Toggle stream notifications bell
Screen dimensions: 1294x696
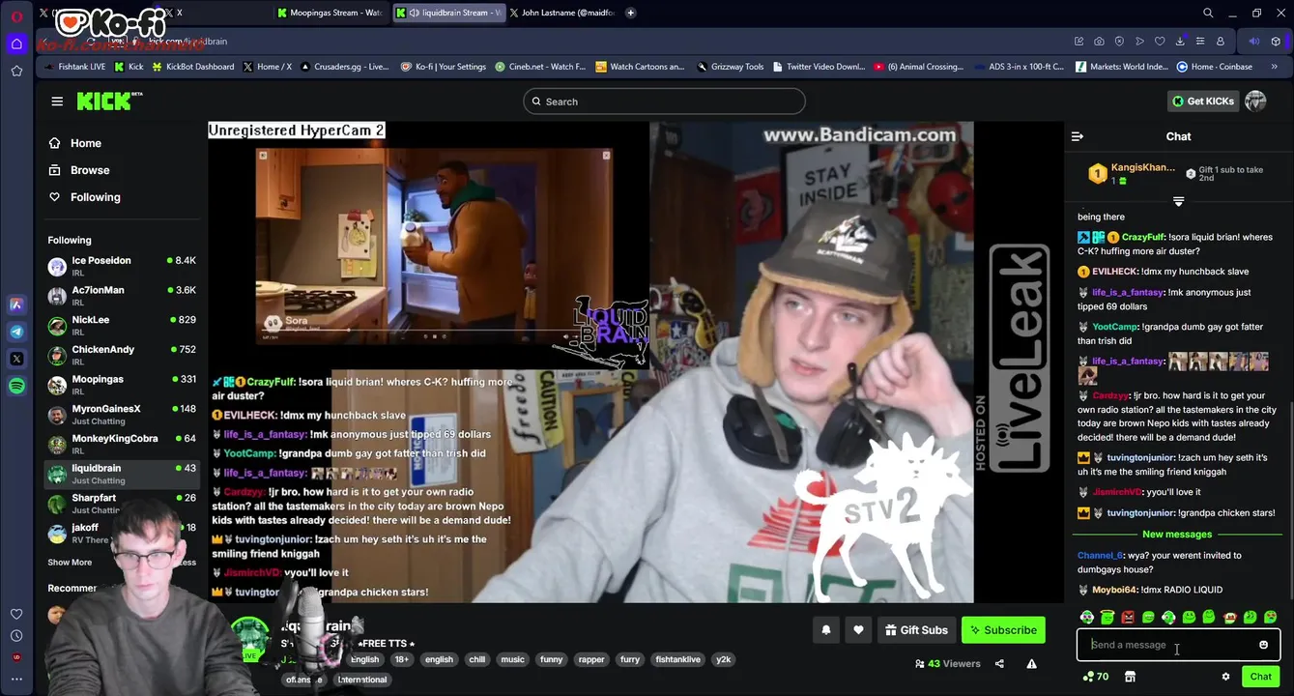point(826,630)
